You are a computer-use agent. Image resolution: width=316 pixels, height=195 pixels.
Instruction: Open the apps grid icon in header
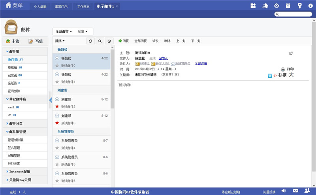(253, 6)
